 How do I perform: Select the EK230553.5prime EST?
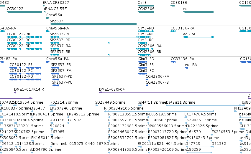(213, 135)
